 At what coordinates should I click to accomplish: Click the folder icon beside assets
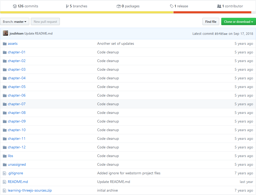pyautogui.click(x=5, y=44)
